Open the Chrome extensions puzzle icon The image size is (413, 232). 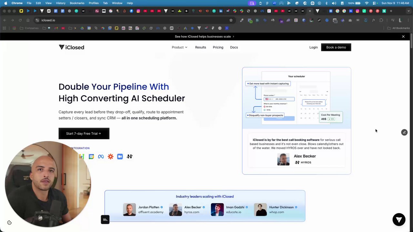coord(381,20)
